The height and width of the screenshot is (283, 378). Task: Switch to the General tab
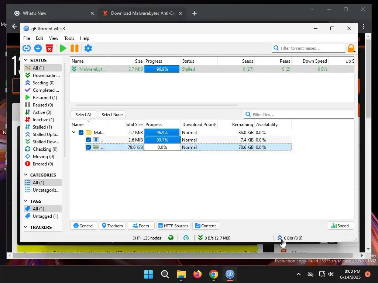83,226
